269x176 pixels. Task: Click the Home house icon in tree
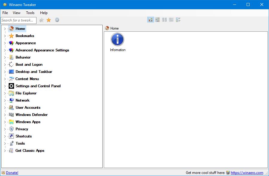point(11,28)
